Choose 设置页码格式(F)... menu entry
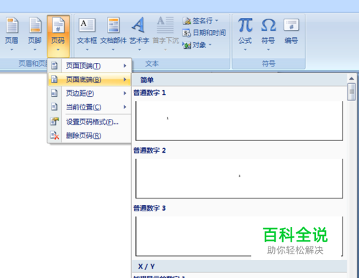Viewport: 359px width, 278px height. click(90, 122)
